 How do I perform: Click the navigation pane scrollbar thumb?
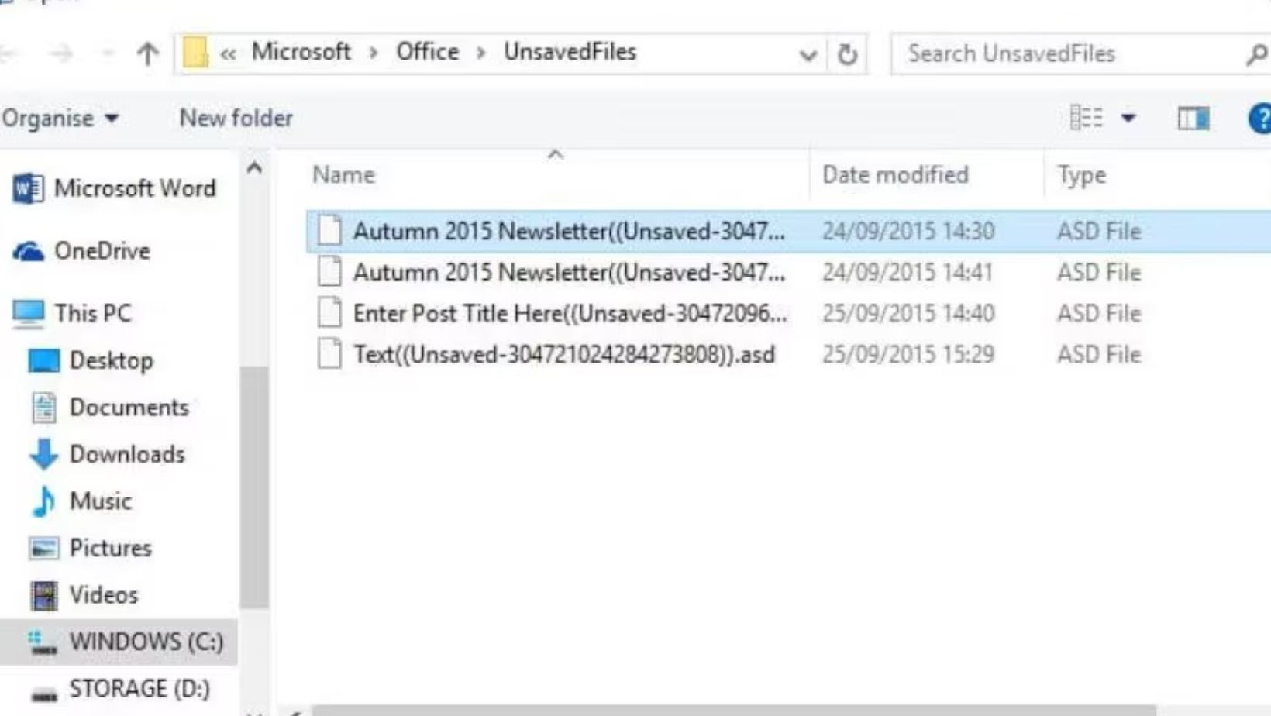(254, 487)
